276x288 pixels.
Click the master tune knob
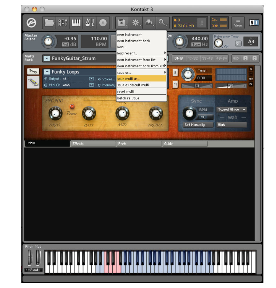tap(180, 42)
